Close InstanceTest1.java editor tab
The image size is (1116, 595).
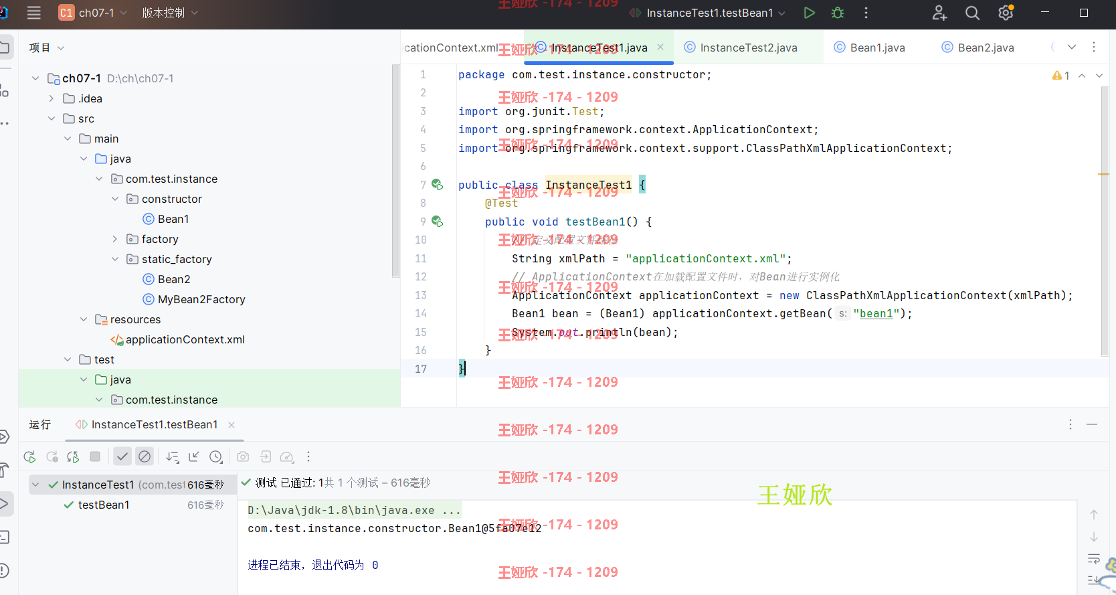(x=660, y=47)
